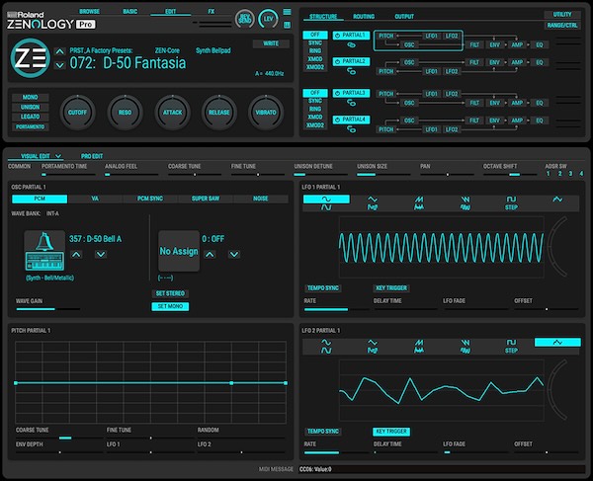This screenshot has width=593, height=481.
Task: Toggle UNISON mode
Action: pyautogui.click(x=31, y=107)
